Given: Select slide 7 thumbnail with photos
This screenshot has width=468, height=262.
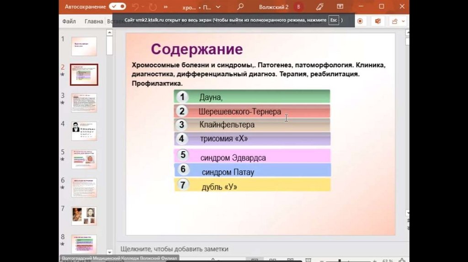Looking at the screenshot, I should [x=84, y=216].
